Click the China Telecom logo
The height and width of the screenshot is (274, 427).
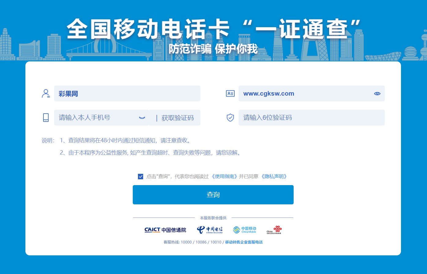[210, 230]
